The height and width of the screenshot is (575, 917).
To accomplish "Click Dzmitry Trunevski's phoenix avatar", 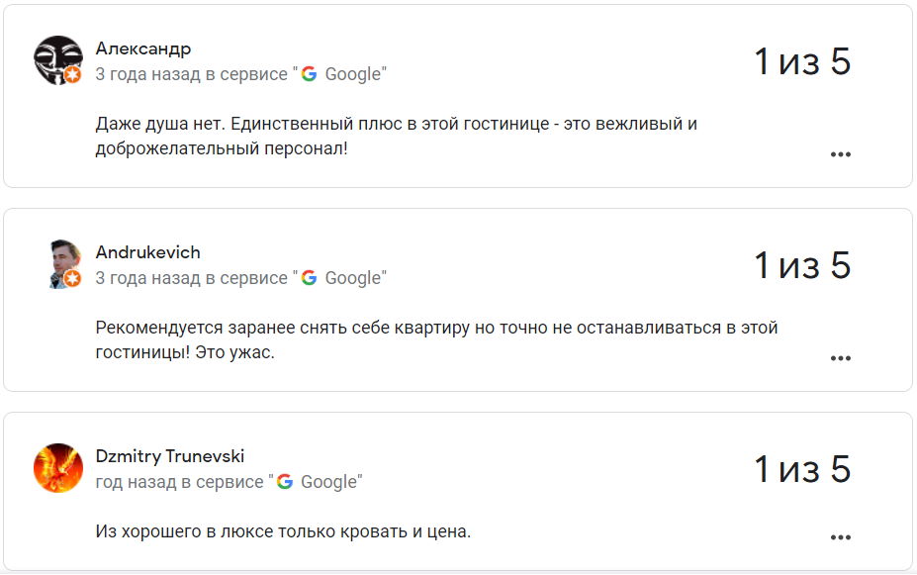I will (58, 467).
